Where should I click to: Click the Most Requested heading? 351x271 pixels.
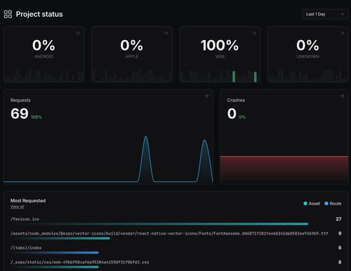point(28,201)
